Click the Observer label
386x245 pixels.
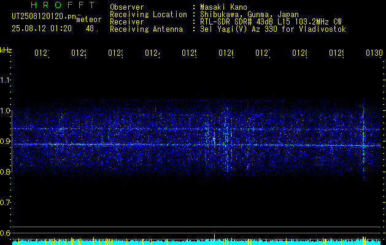pyautogui.click(x=127, y=7)
